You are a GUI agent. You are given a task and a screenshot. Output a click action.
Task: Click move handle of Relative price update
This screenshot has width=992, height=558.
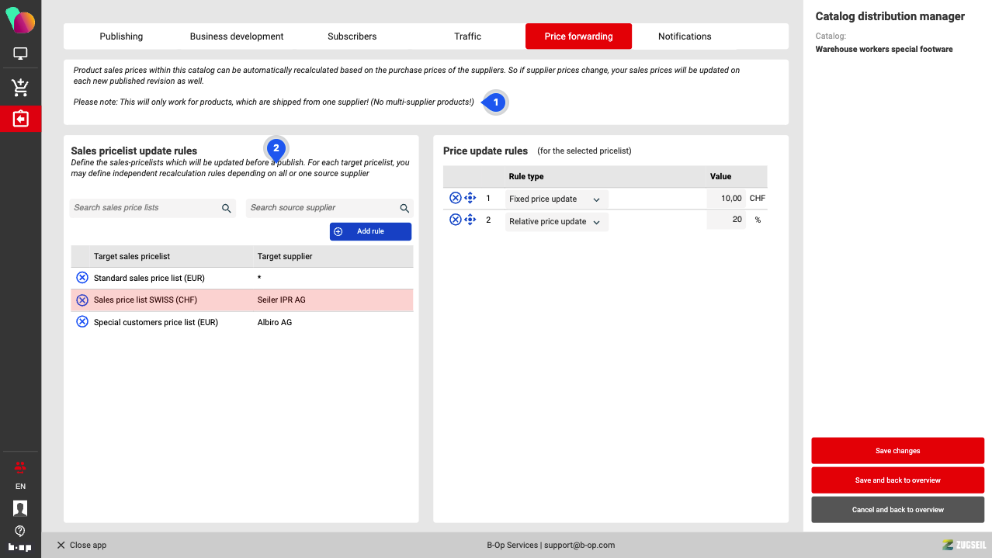pyautogui.click(x=470, y=220)
